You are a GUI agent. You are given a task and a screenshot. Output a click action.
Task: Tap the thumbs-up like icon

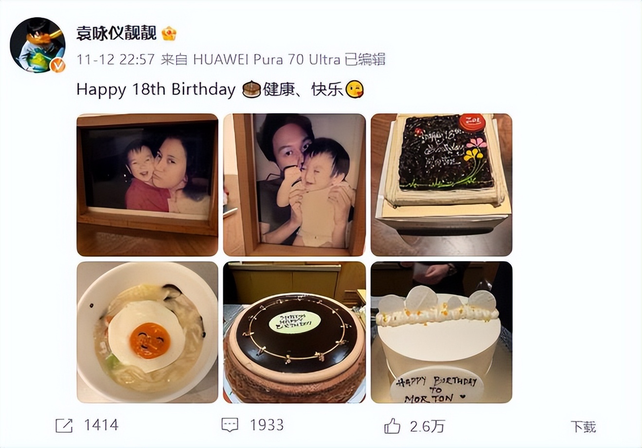[392, 426]
